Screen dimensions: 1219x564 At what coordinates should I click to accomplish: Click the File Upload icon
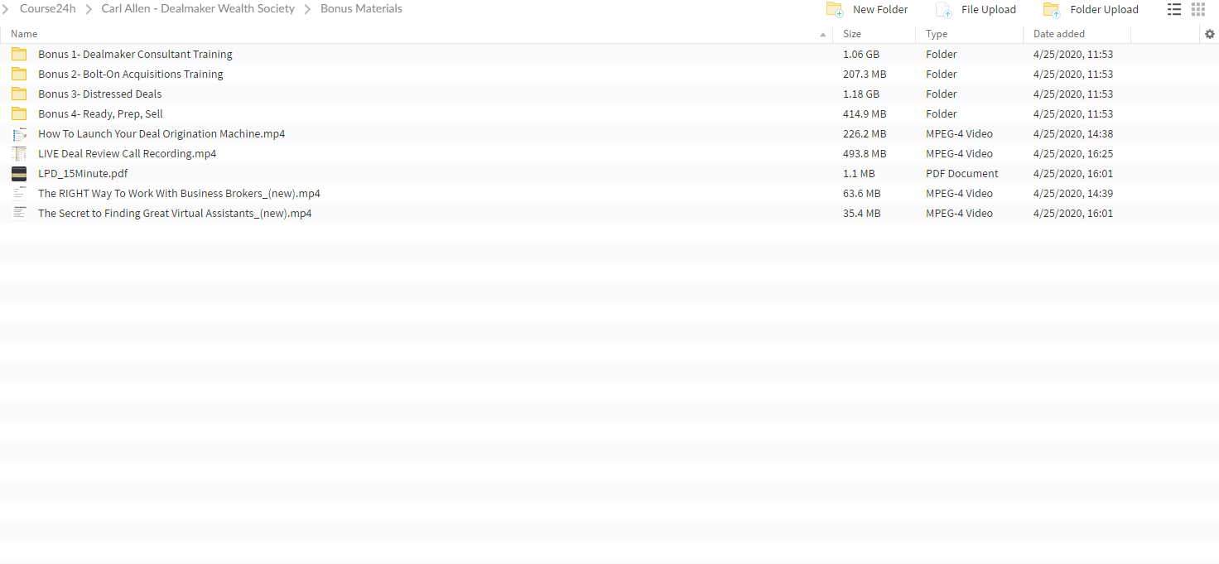[x=943, y=10]
